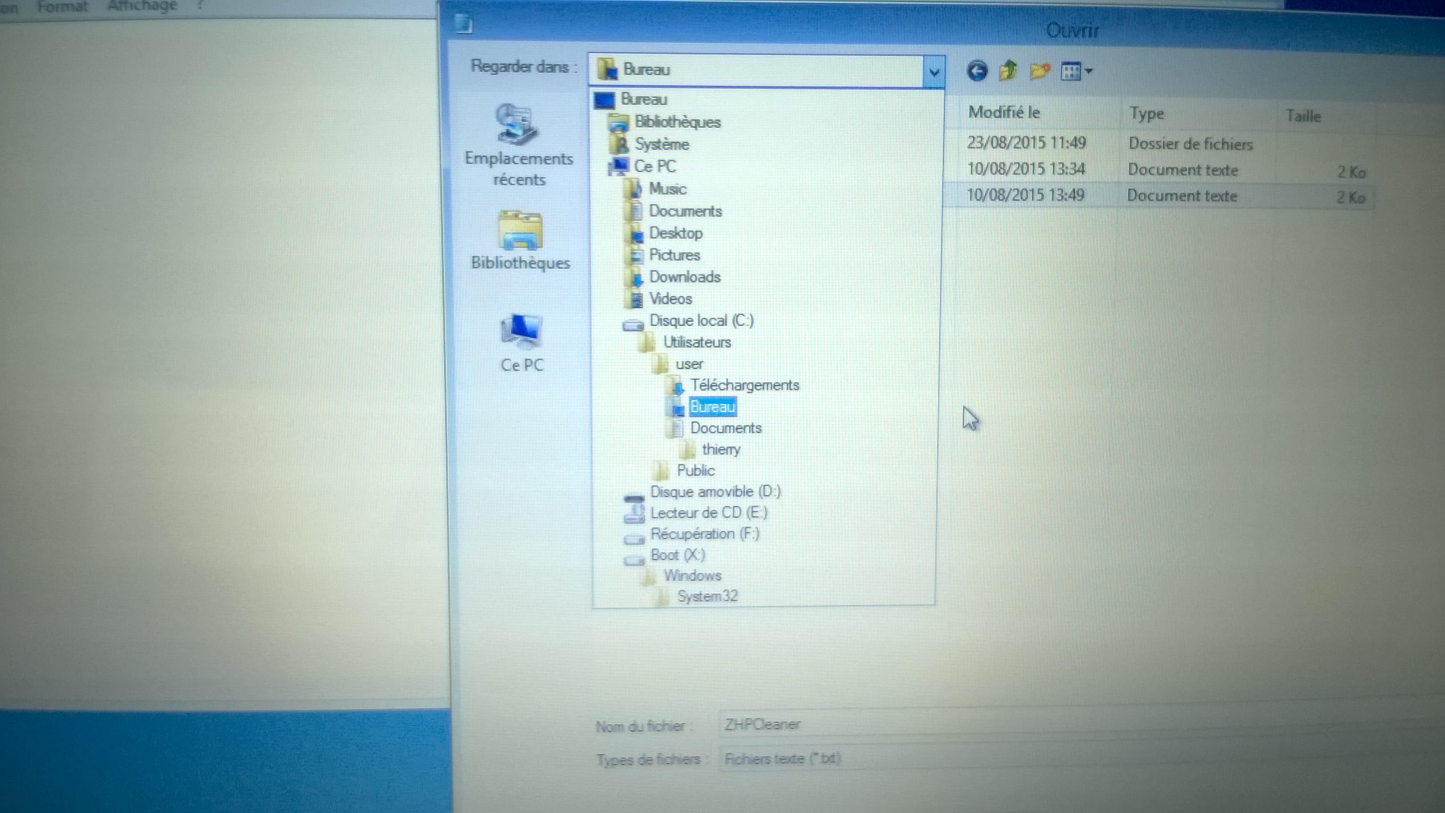Image resolution: width=1445 pixels, height=813 pixels.
Task: Open Affichage menu in Notepad window
Action: pyautogui.click(x=143, y=6)
